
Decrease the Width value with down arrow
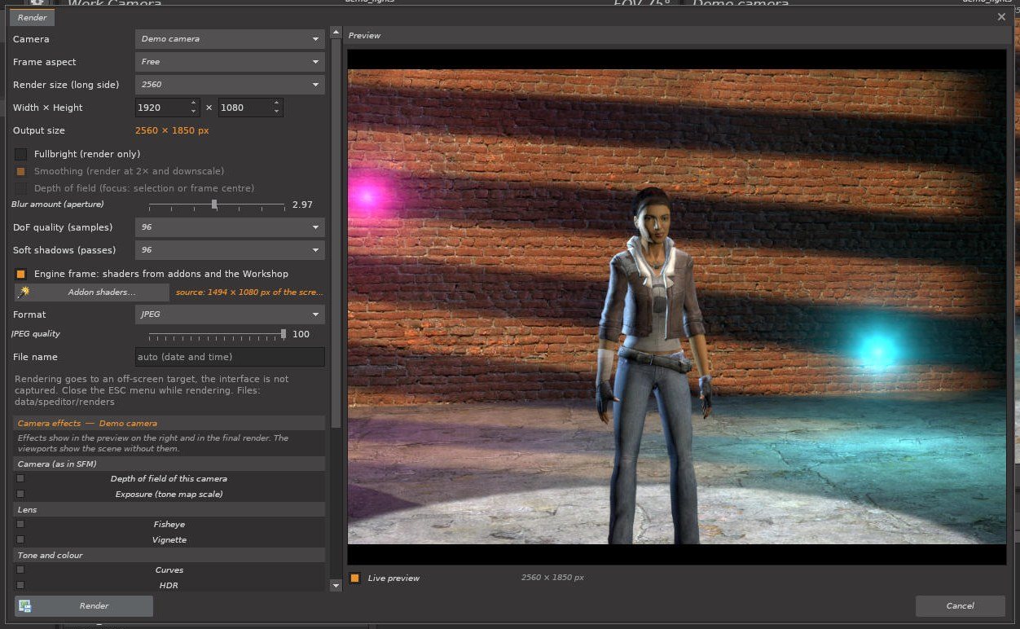pyautogui.click(x=194, y=112)
